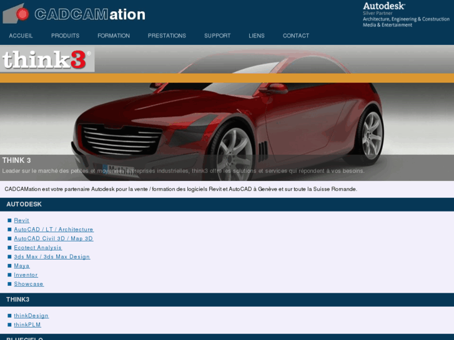Open the PRESTATIONS menu item
454x340 pixels.
tap(167, 36)
